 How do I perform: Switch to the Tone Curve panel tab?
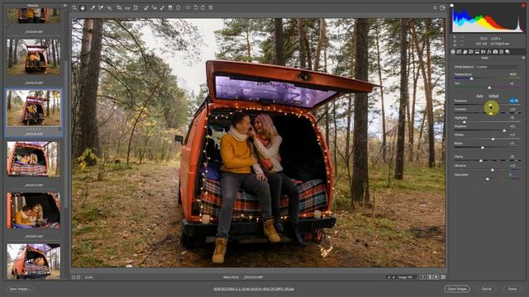[459, 52]
